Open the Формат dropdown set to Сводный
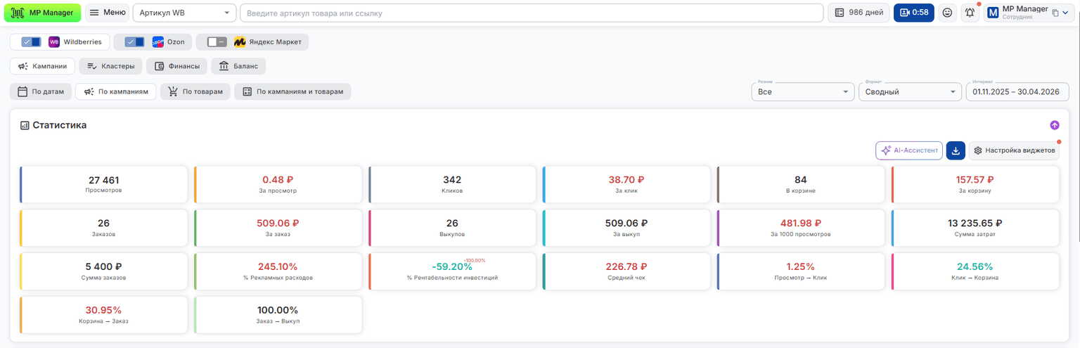This screenshot has width=1080, height=348. coord(910,91)
